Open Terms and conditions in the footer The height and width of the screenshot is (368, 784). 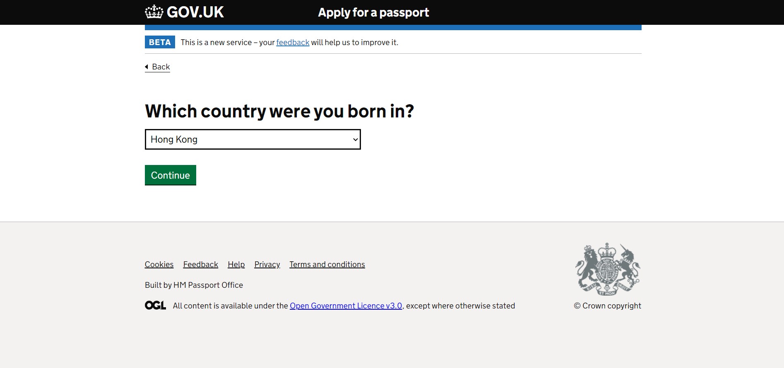tap(327, 265)
